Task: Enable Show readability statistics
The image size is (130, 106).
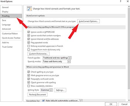Action: click(29, 86)
